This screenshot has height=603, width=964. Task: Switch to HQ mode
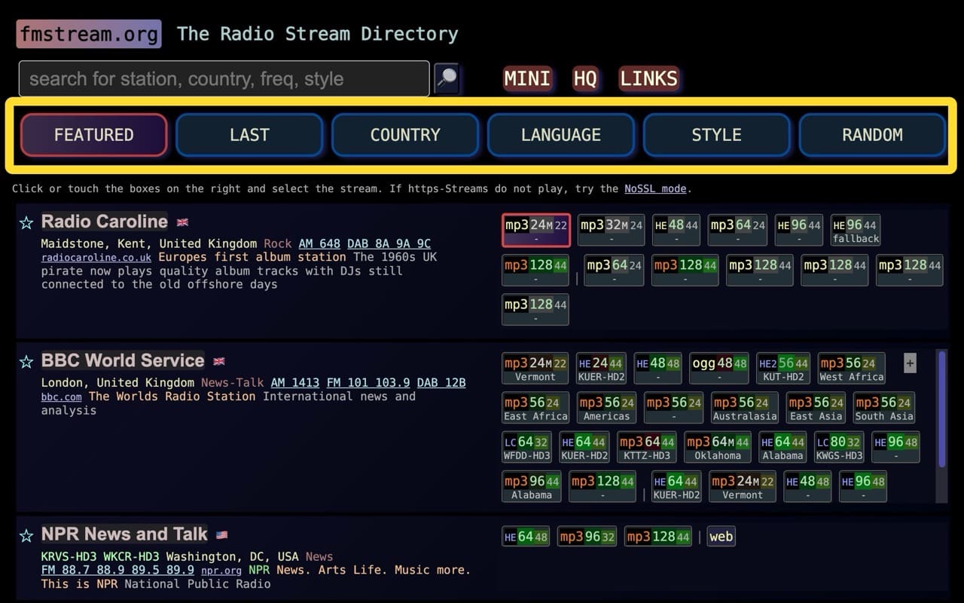585,78
